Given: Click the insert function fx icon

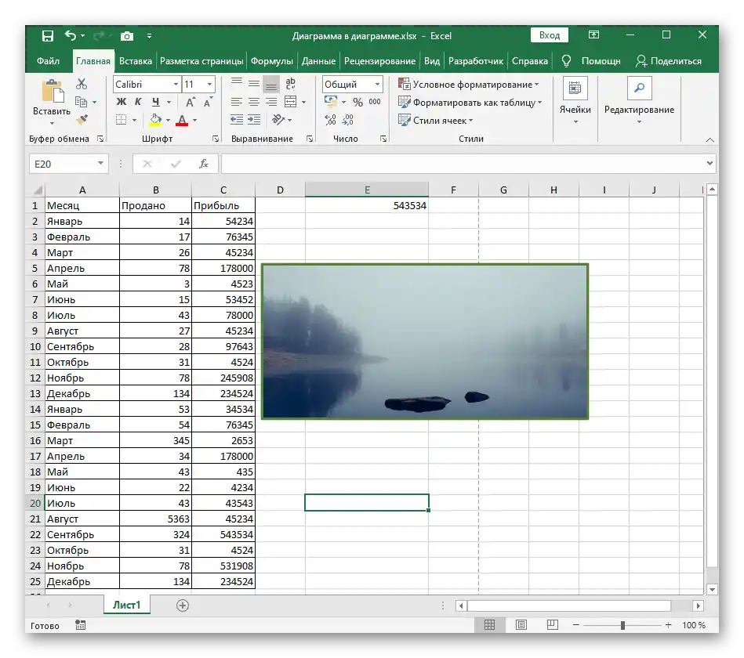Looking at the screenshot, I should click(203, 164).
